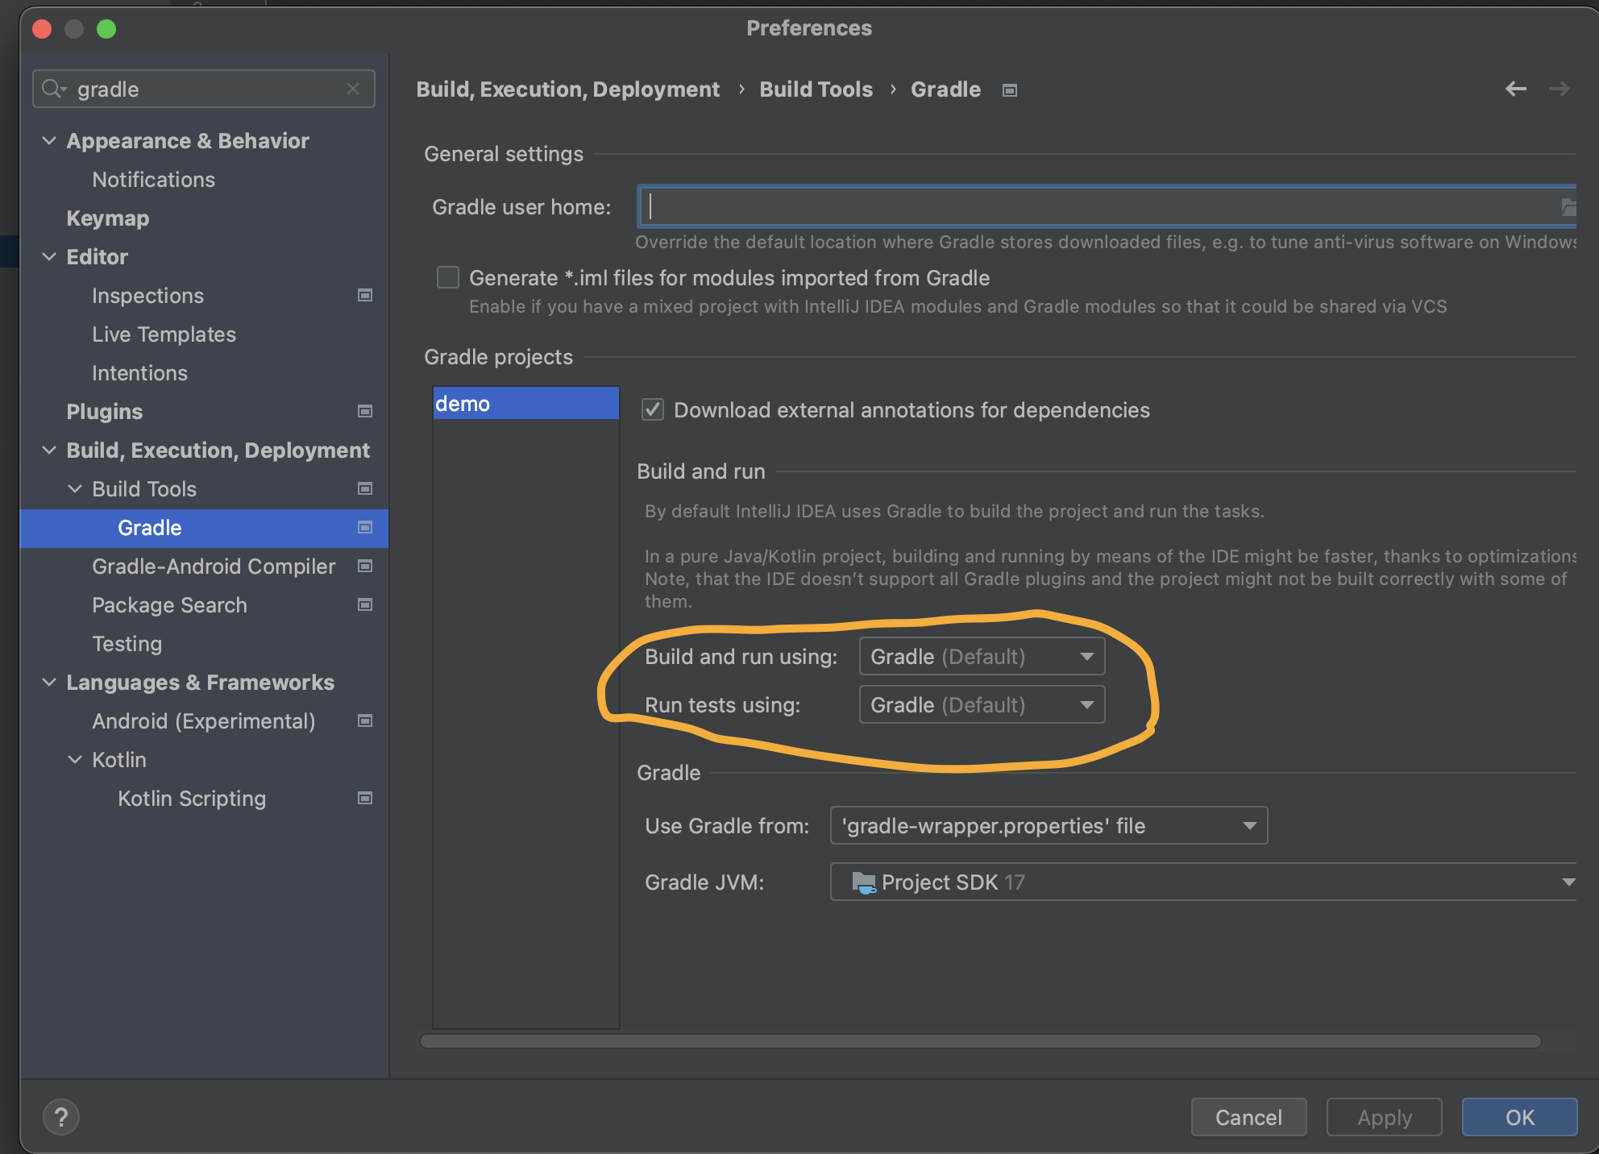Image resolution: width=1599 pixels, height=1154 pixels.
Task: Collapse Languages & Frameworks section
Action: (x=49, y=683)
